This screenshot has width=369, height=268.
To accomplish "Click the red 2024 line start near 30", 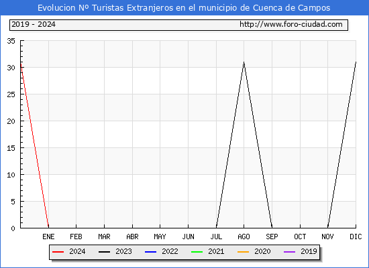I will click(21, 64).
